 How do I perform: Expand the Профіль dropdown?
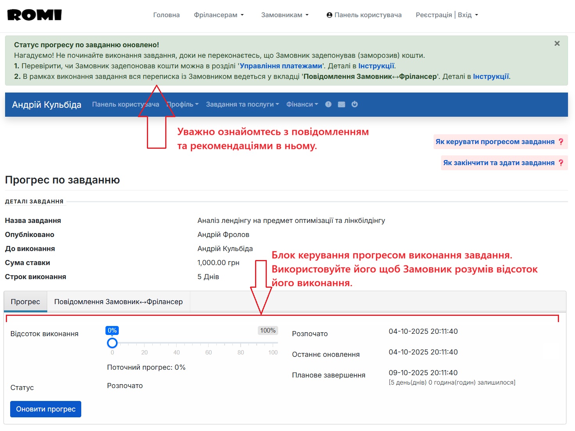click(182, 104)
